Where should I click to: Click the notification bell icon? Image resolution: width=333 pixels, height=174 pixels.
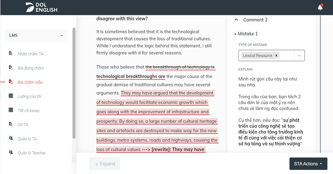320,7
